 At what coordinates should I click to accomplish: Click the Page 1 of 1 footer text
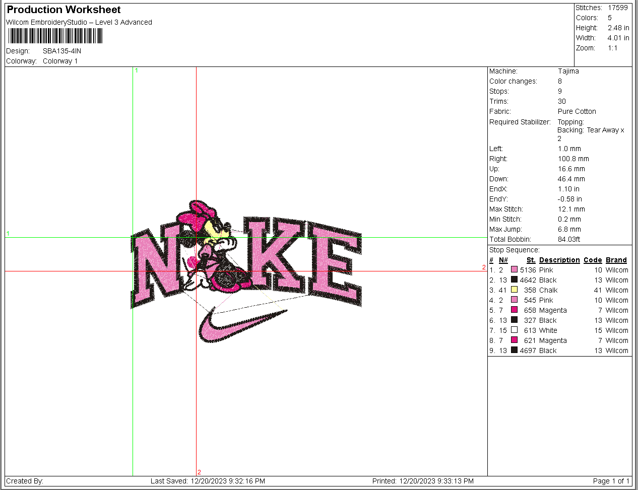(x=611, y=481)
